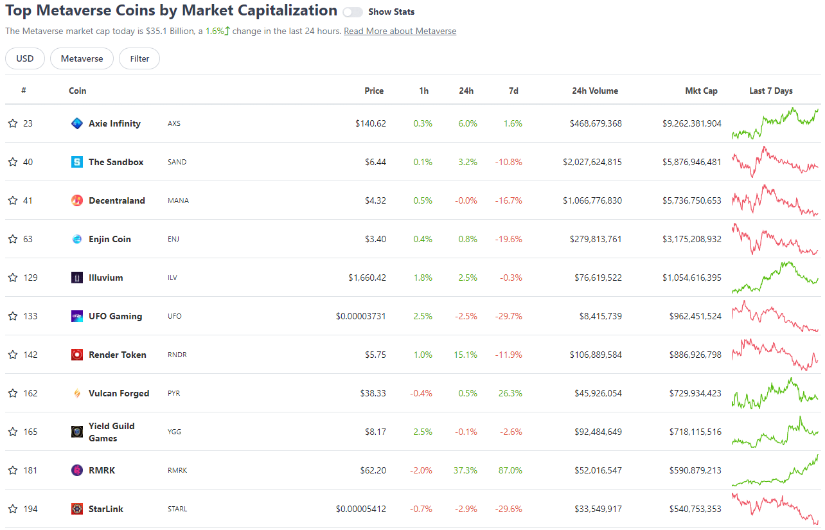Click the Enjin Coin logo

tap(77, 239)
